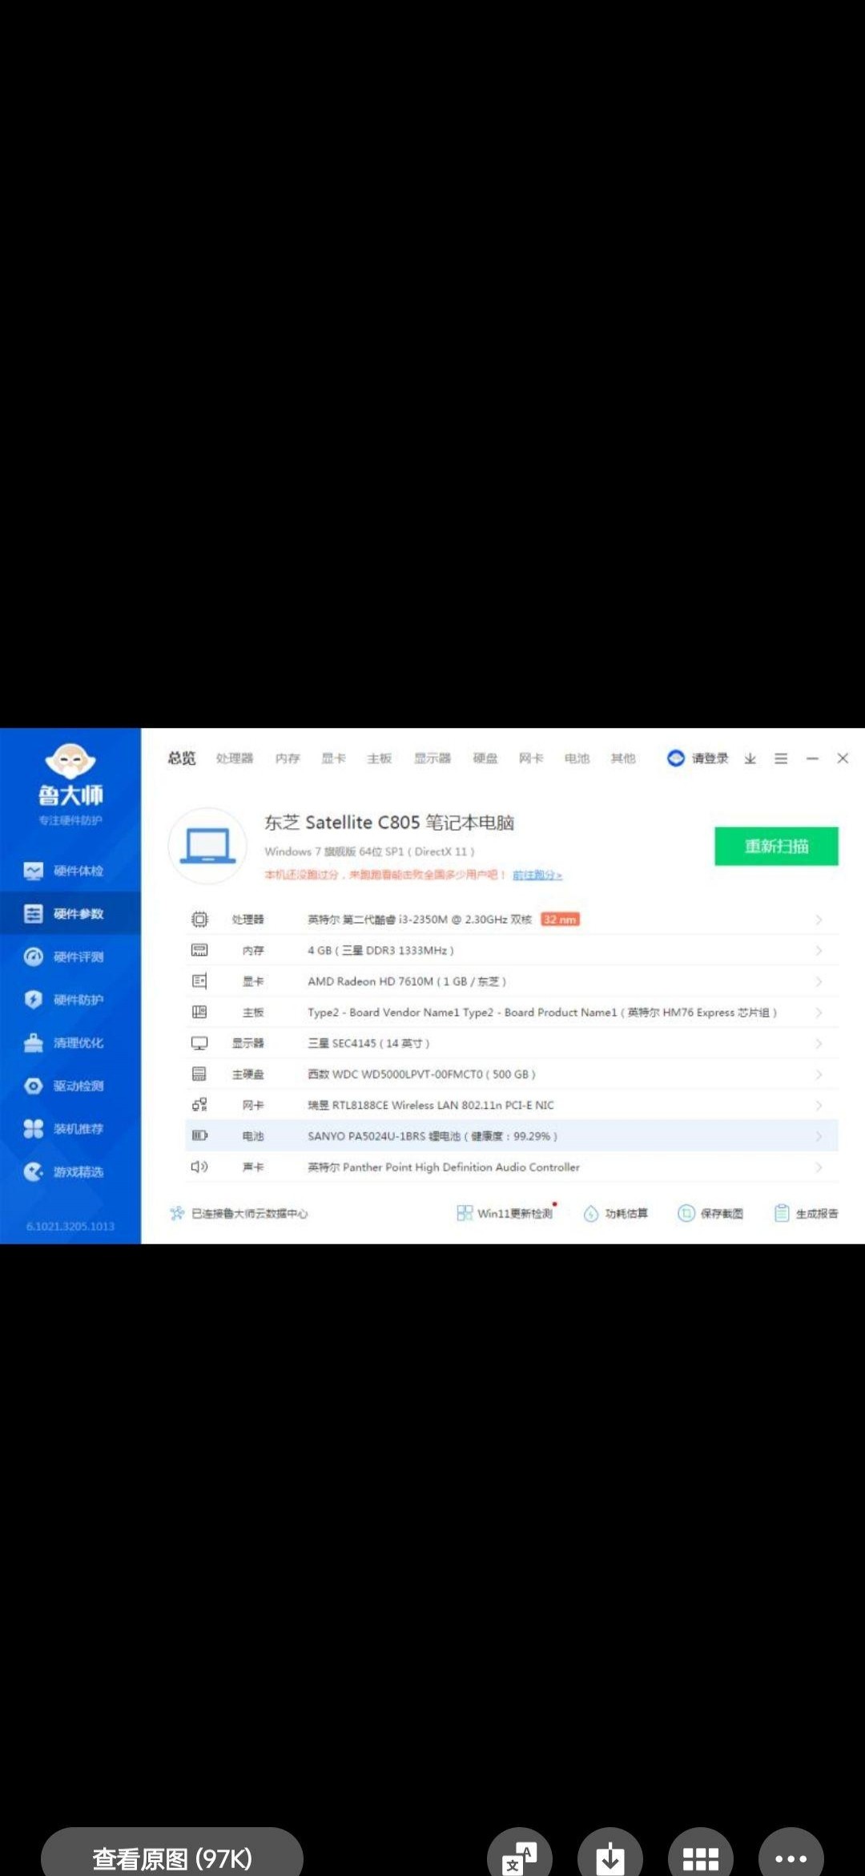Click 查看原图 (97K) button
Viewport: 865px width, 1876px height.
point(172,1857)
